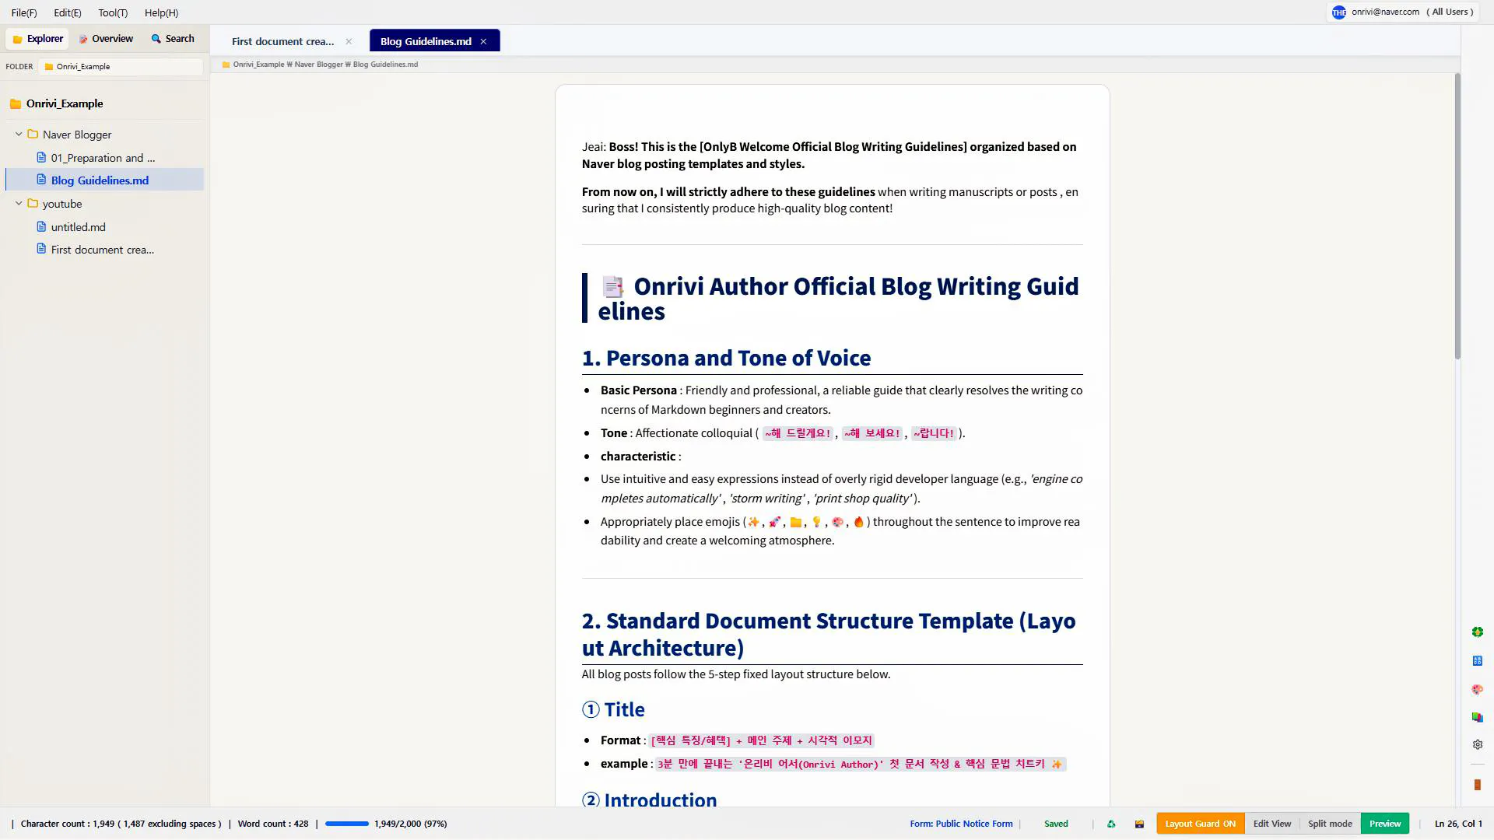The width and height of the screenshot is (1494, 840).
Task: Click Character count : 1,949 text
Action: [x=121, y=824]
